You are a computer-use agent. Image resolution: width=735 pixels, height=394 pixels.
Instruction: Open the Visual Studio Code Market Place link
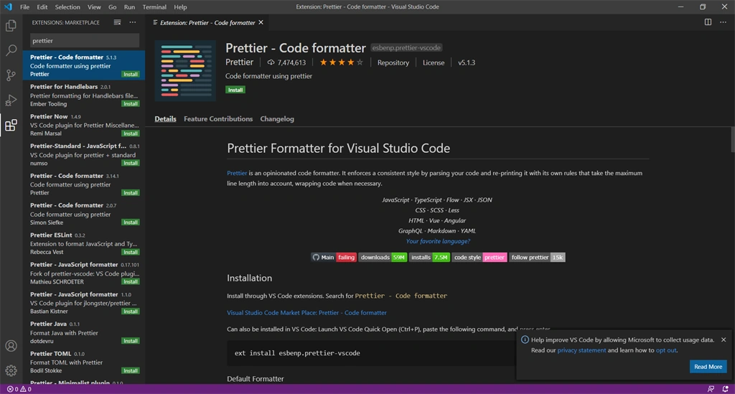tap(306, 312)
